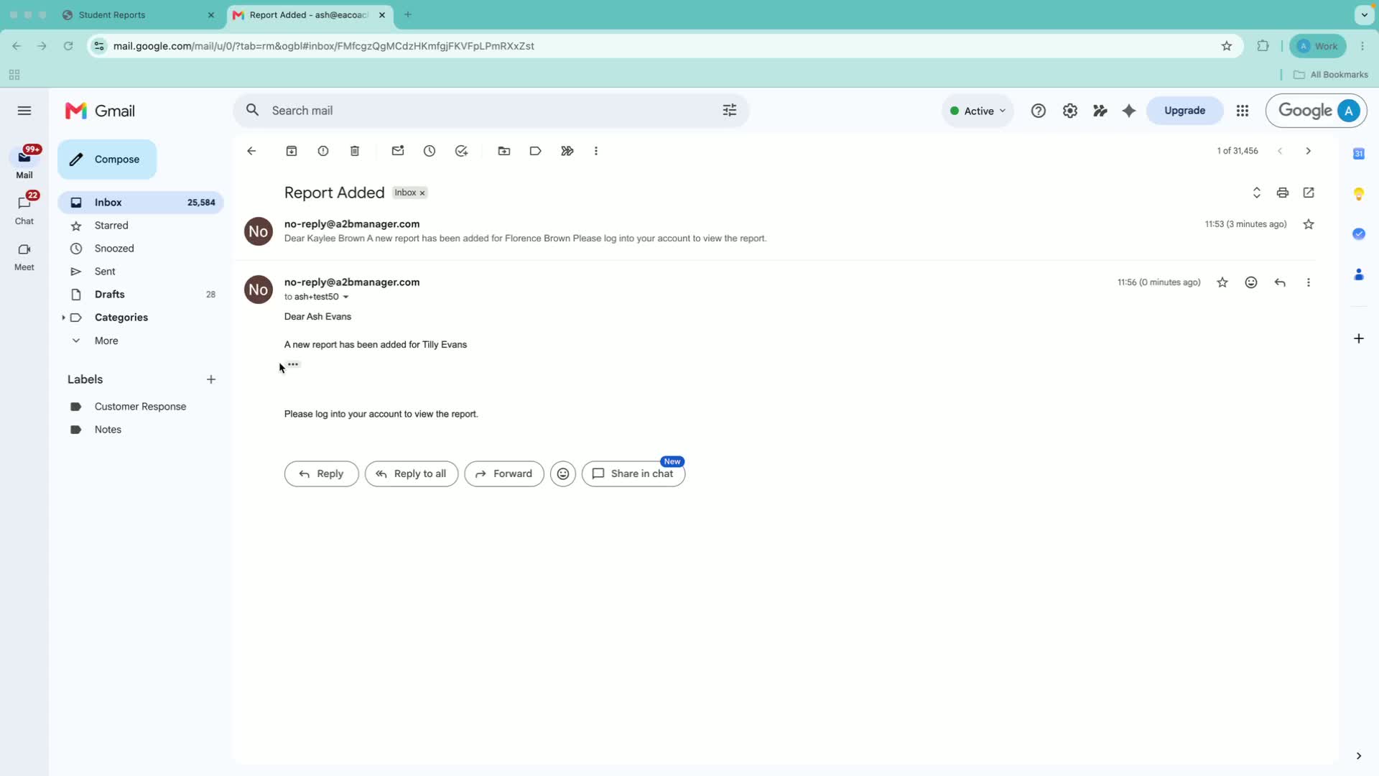
Task: Click the toolbar three-dot More menu
Action: (596, 151)
